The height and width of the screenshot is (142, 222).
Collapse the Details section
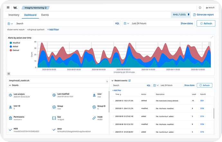10,85
